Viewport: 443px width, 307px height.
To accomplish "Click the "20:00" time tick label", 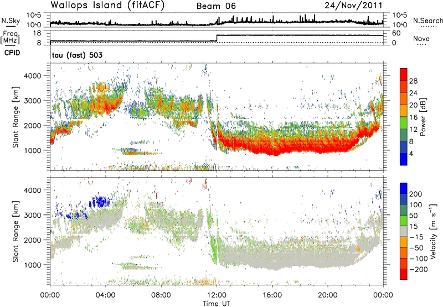I will tap(327, 295).
